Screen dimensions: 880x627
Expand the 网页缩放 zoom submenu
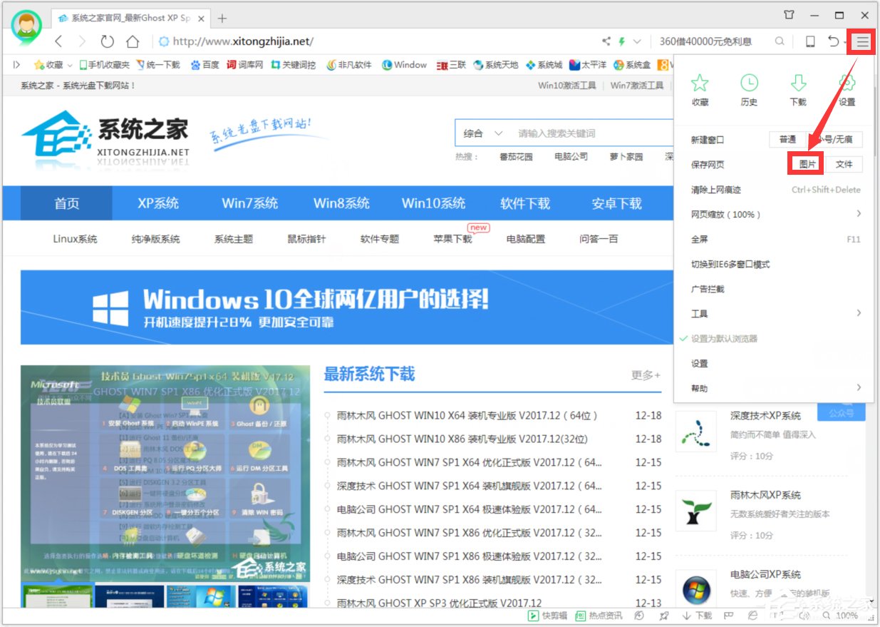[725, 213]
